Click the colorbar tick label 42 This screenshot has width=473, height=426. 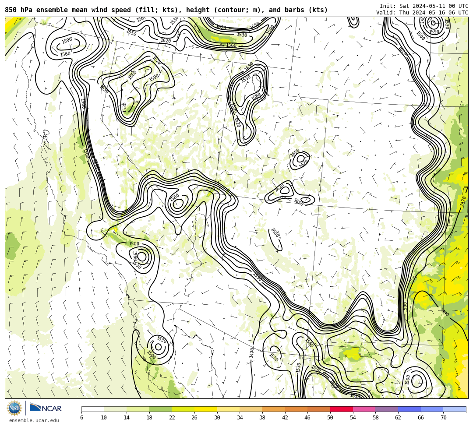tap(285, 418)
